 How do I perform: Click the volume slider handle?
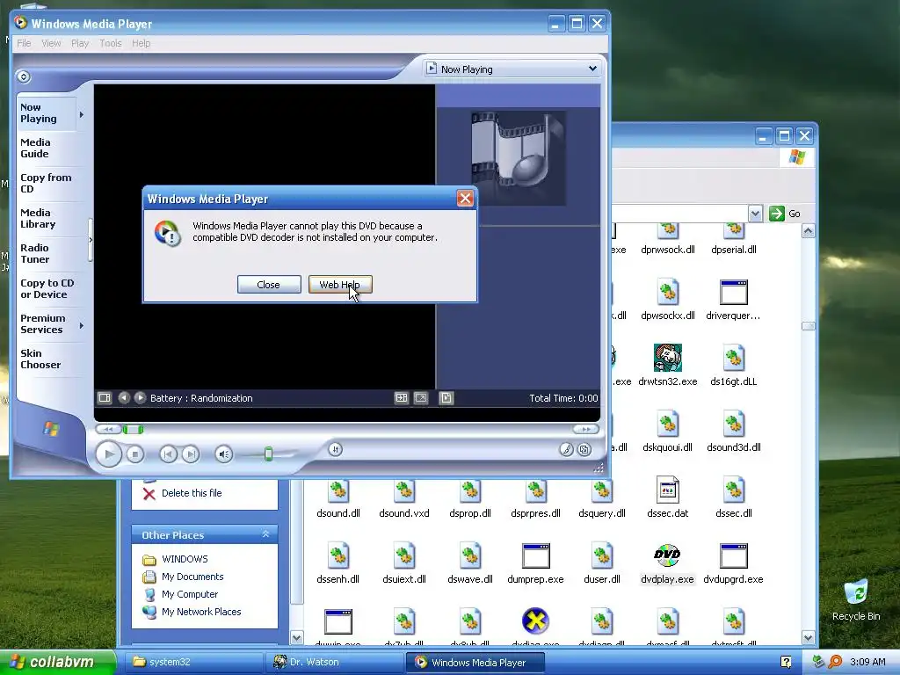(268, 454)
